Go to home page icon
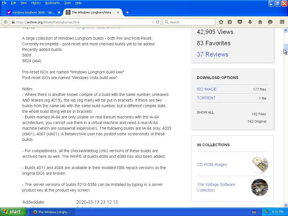The height and width of the screenshot is (216, 288). pos(260,22)
